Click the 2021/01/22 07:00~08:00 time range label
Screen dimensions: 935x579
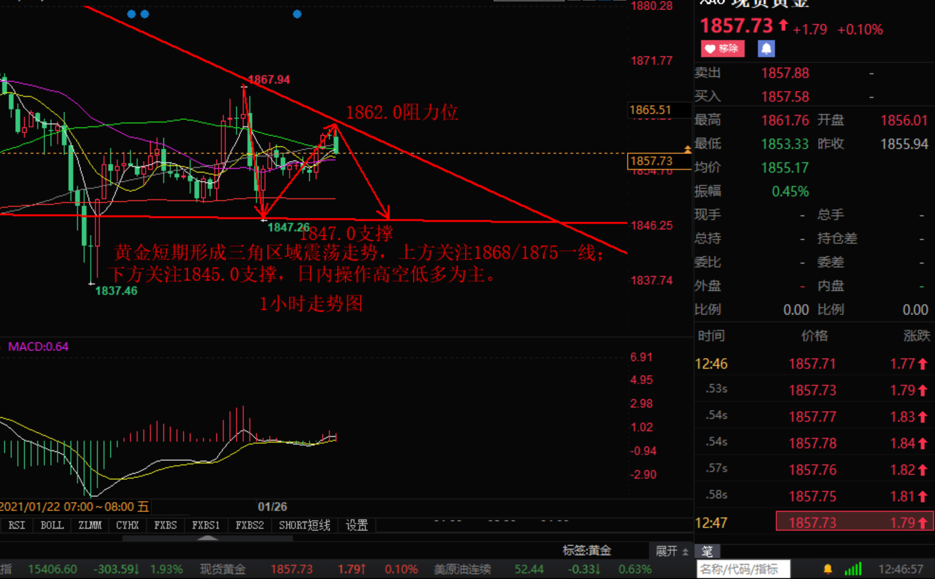(74, 507)
